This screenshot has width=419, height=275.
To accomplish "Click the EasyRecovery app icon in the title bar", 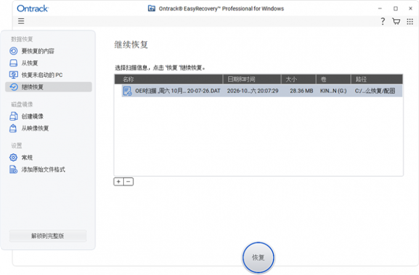I will [x=152, y=9].
